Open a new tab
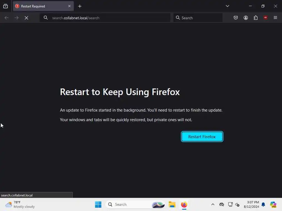282x211 pixels. (80, 6)
